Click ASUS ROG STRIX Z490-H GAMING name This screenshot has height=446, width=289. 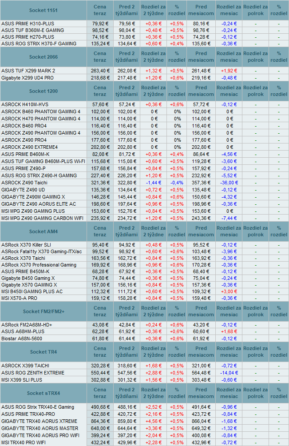[39, 175]
